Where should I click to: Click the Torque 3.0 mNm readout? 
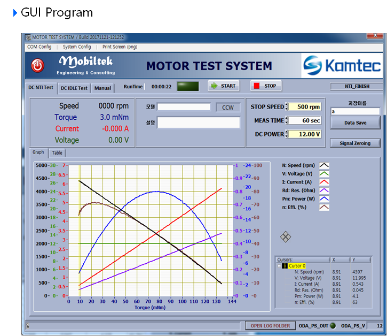(x=92, y=117)
